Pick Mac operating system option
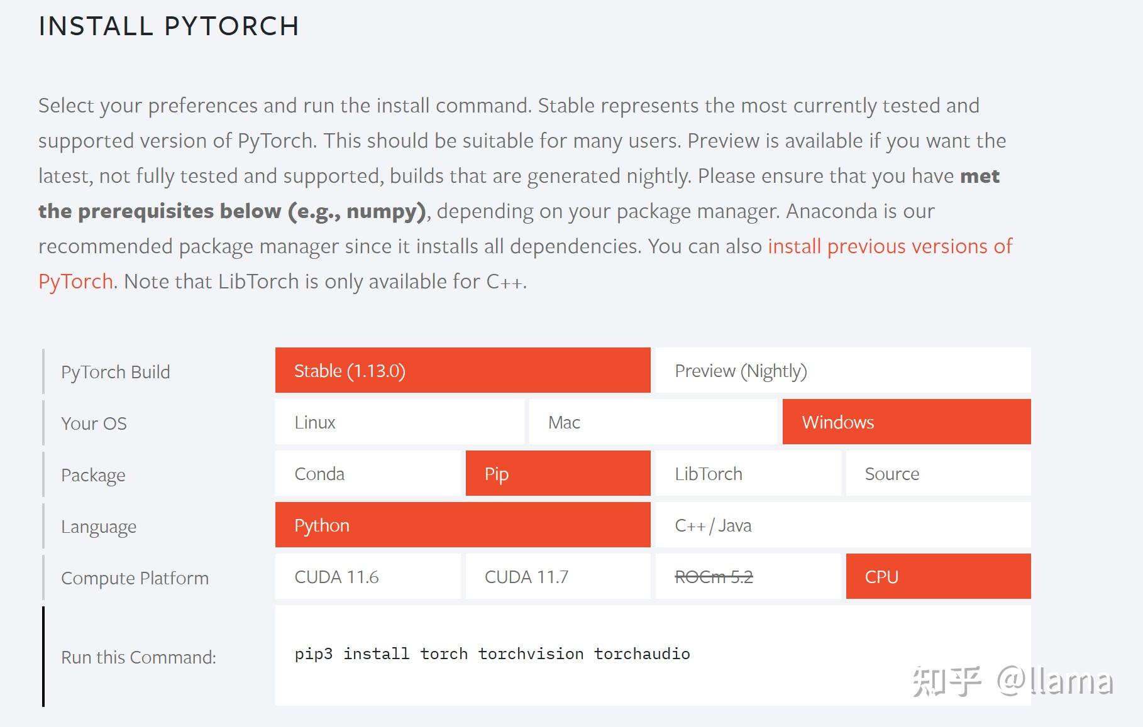This screenshot has width=1143, height=727. 653,422
